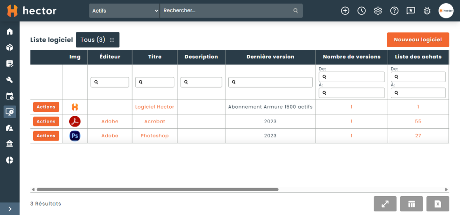Click the cube inventory icon in sidebar

pos(10,48)
